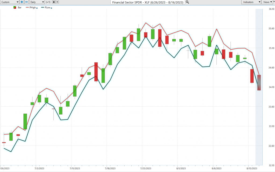Viewport: 275px width, 172px height.
Task: Open the Views dropdown menu
Action: tap(267, 2)
